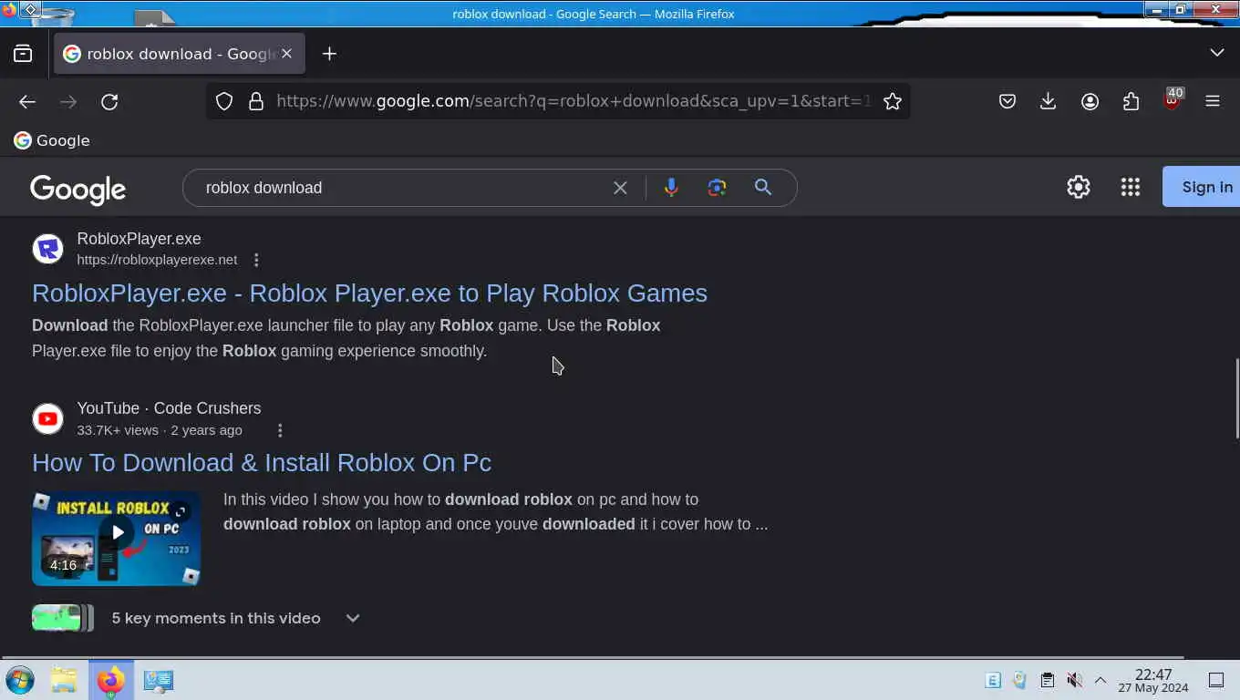Screen dimensions: 1240x700
Task: Start voice search with microphone
Action: click(671, 188)
